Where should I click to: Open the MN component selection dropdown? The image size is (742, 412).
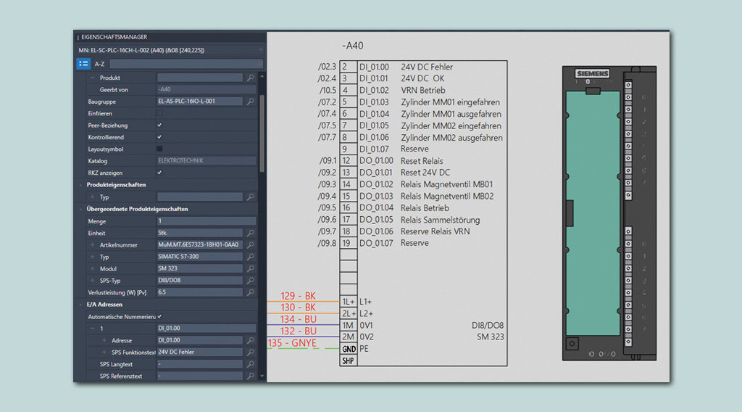point(260,50)
